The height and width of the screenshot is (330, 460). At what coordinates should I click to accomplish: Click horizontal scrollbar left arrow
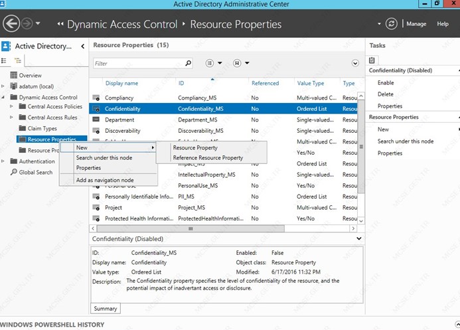point(93,228)
